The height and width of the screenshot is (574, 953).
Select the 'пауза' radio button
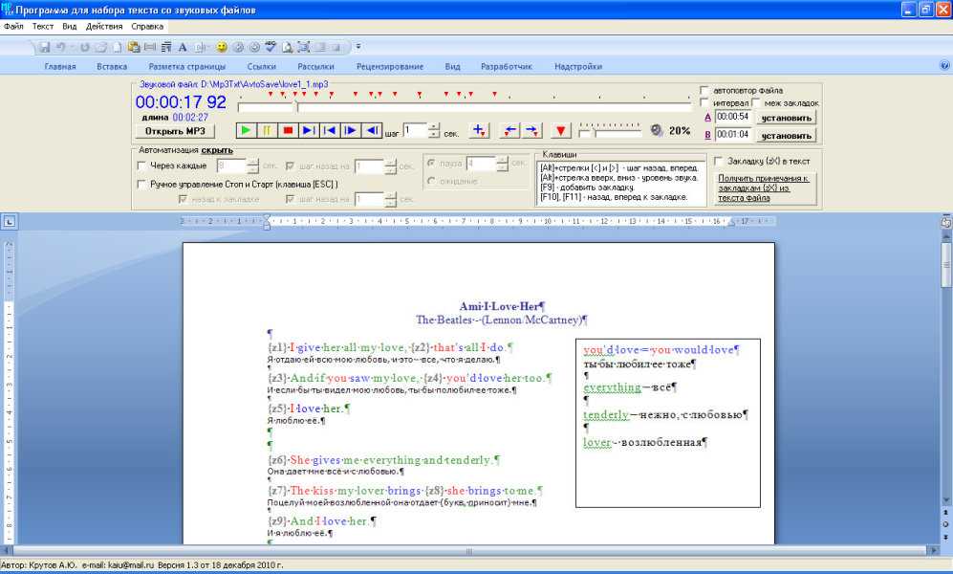(x=431, y=163)
